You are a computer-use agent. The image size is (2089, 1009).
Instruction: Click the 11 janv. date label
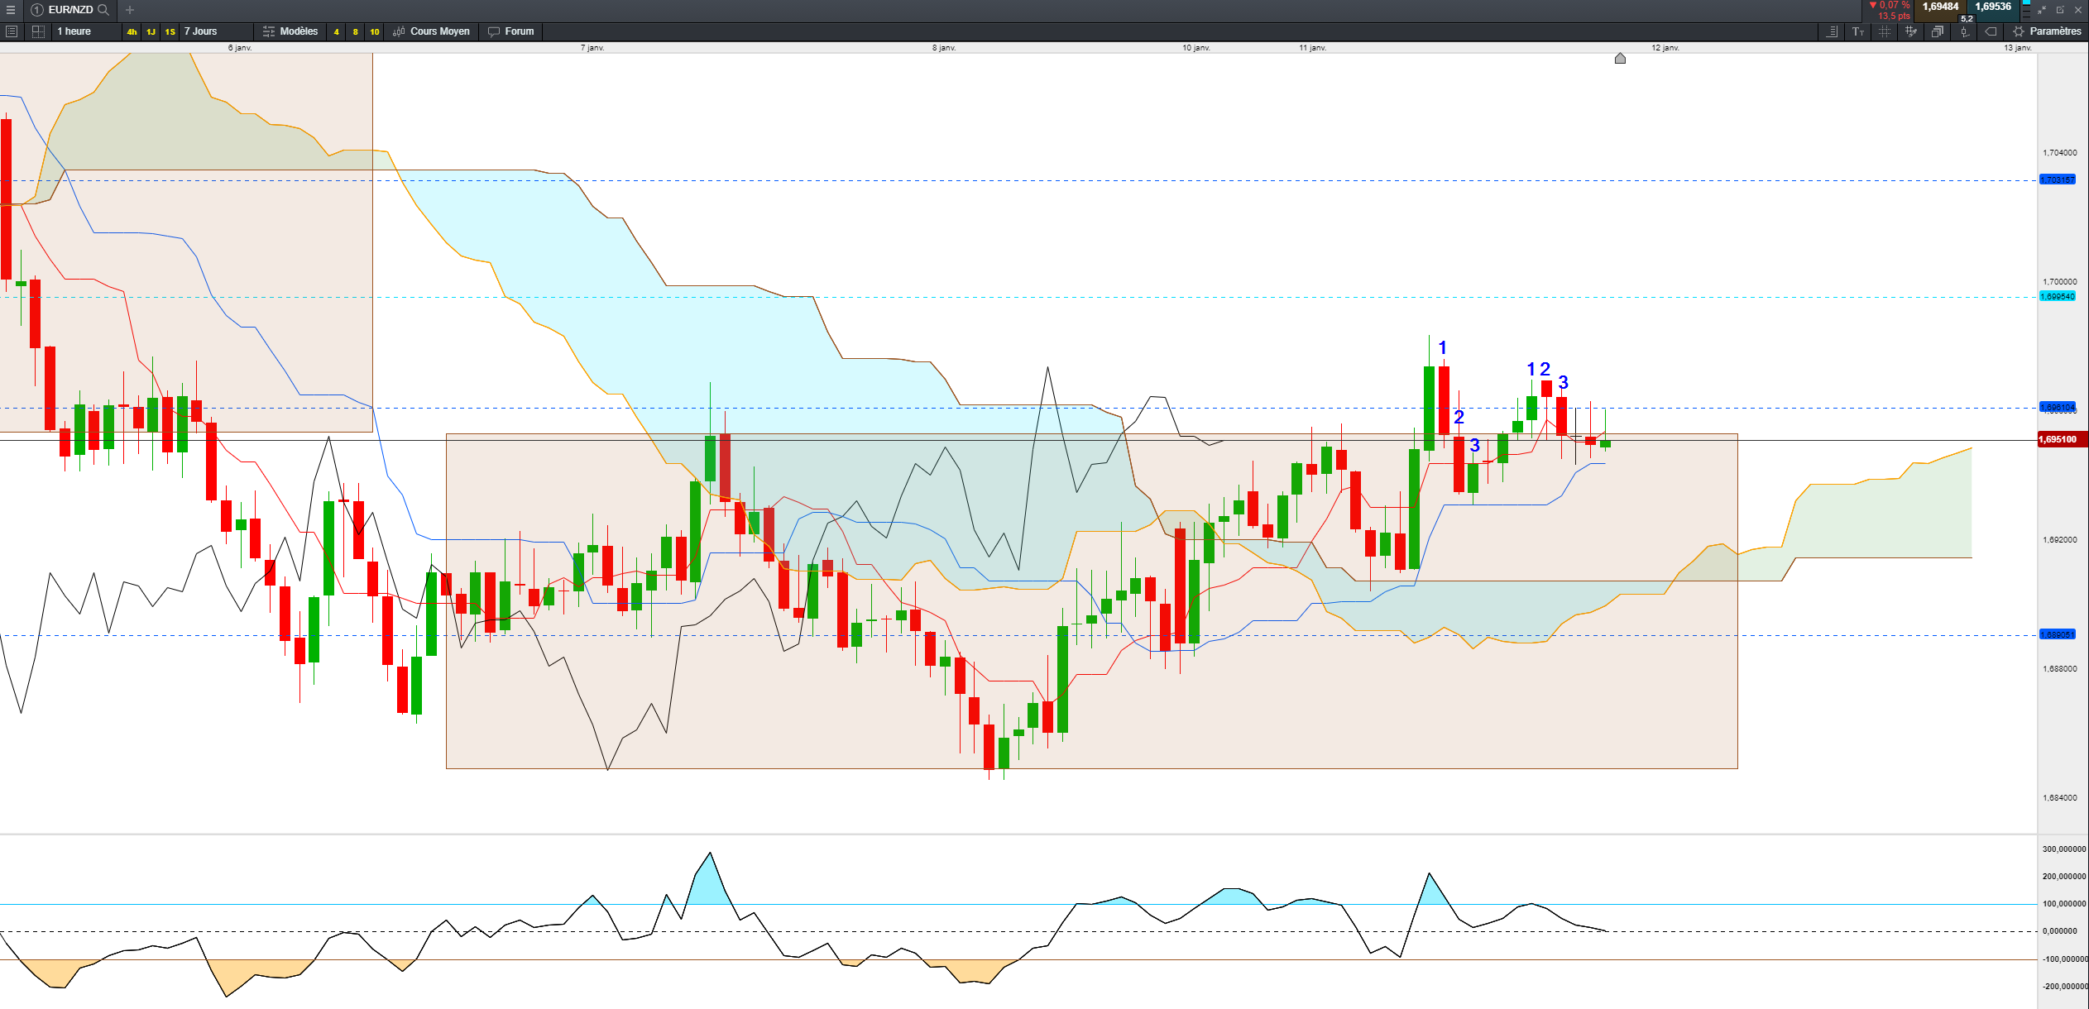click(x=1312, y=48)
